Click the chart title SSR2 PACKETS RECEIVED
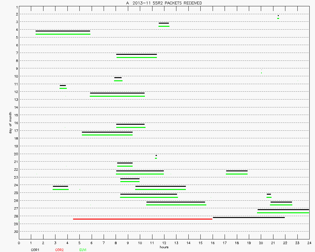This screenshot has height=252, width=315. (x=164, y=3)
